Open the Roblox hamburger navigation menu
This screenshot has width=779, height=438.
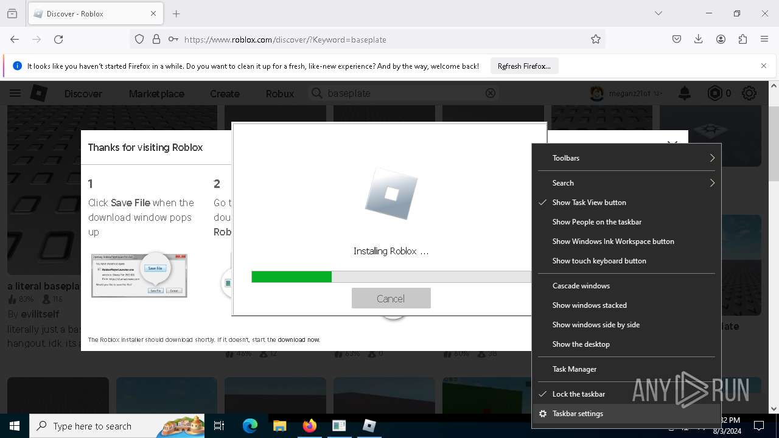point(15,93)
